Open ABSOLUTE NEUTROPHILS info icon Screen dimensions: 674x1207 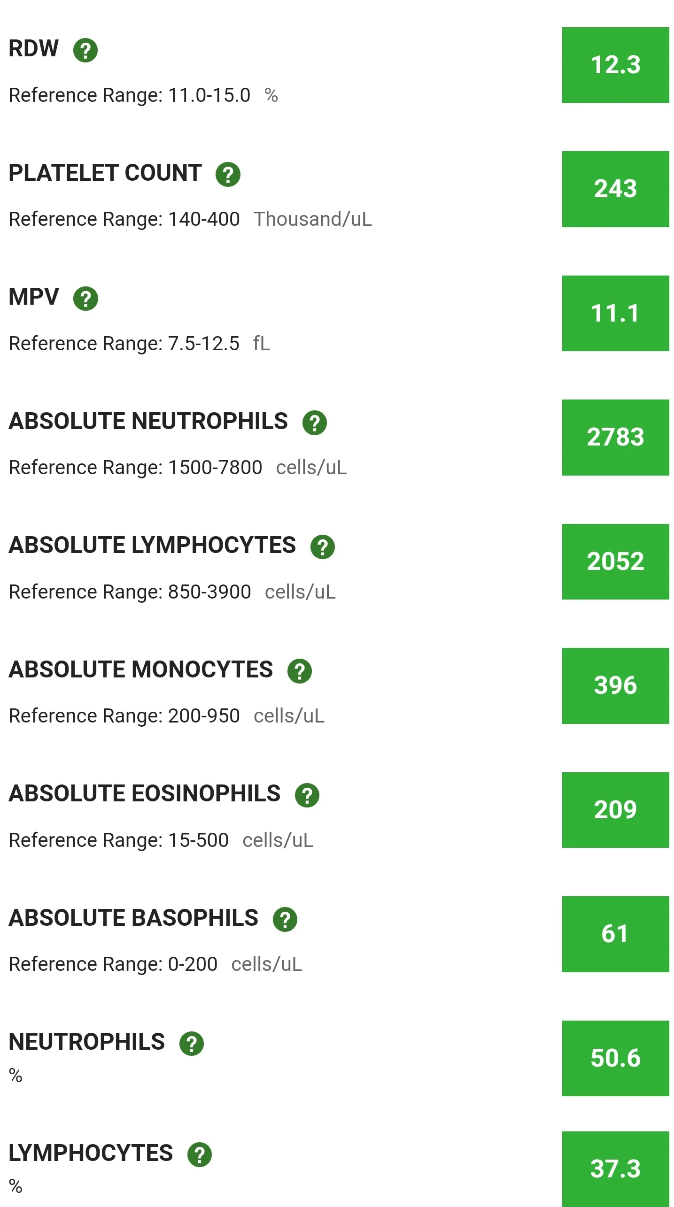click(315, 423)
